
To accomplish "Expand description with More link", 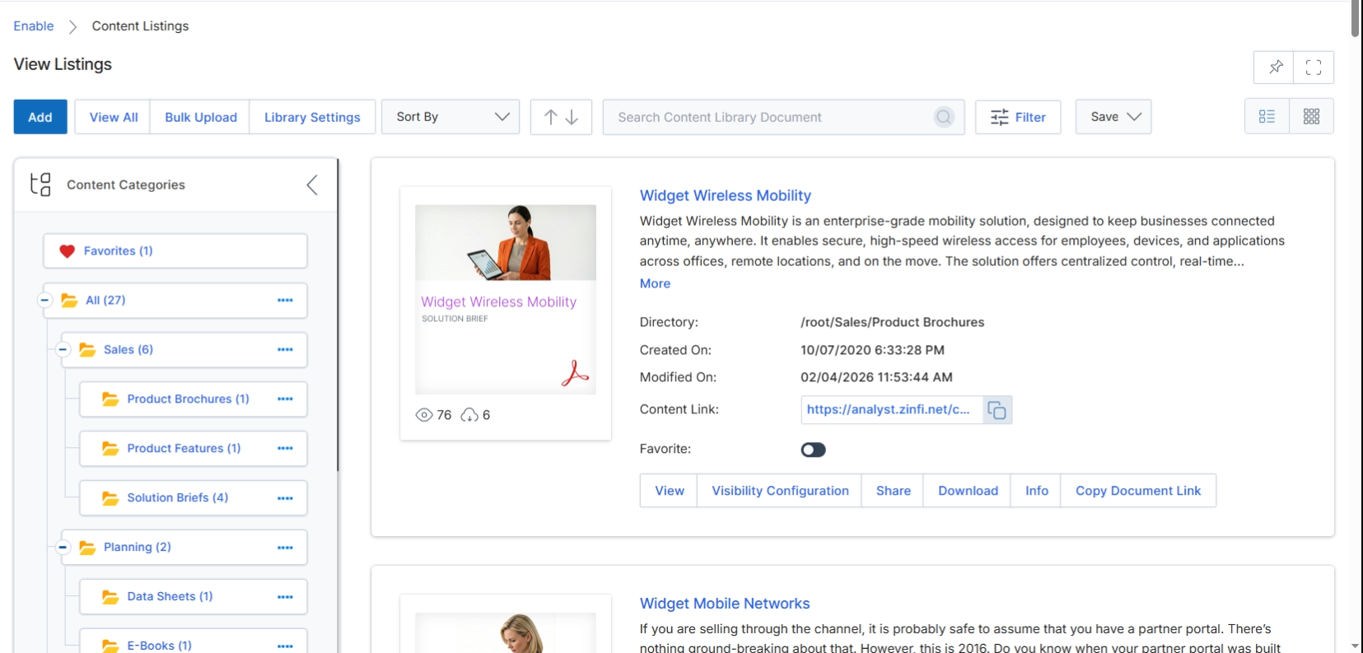I will pyautogui.click(x=655, y=283).
